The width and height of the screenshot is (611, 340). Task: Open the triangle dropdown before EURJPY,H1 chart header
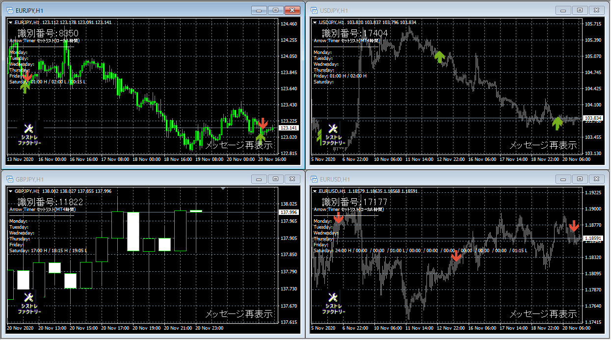pos(11,22)
